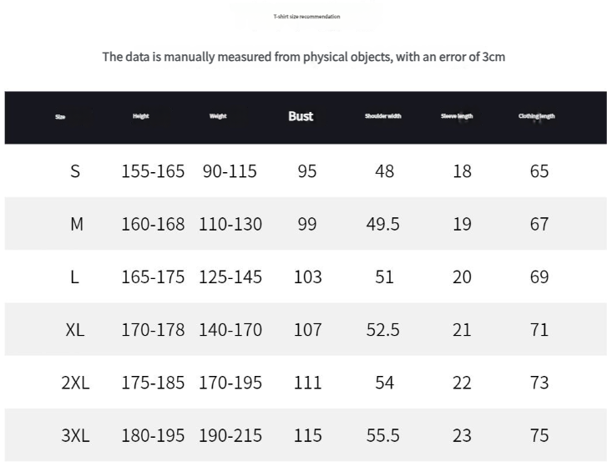Click the Sleeve length column header
607x462 pixels.
(x=457, y=116)
